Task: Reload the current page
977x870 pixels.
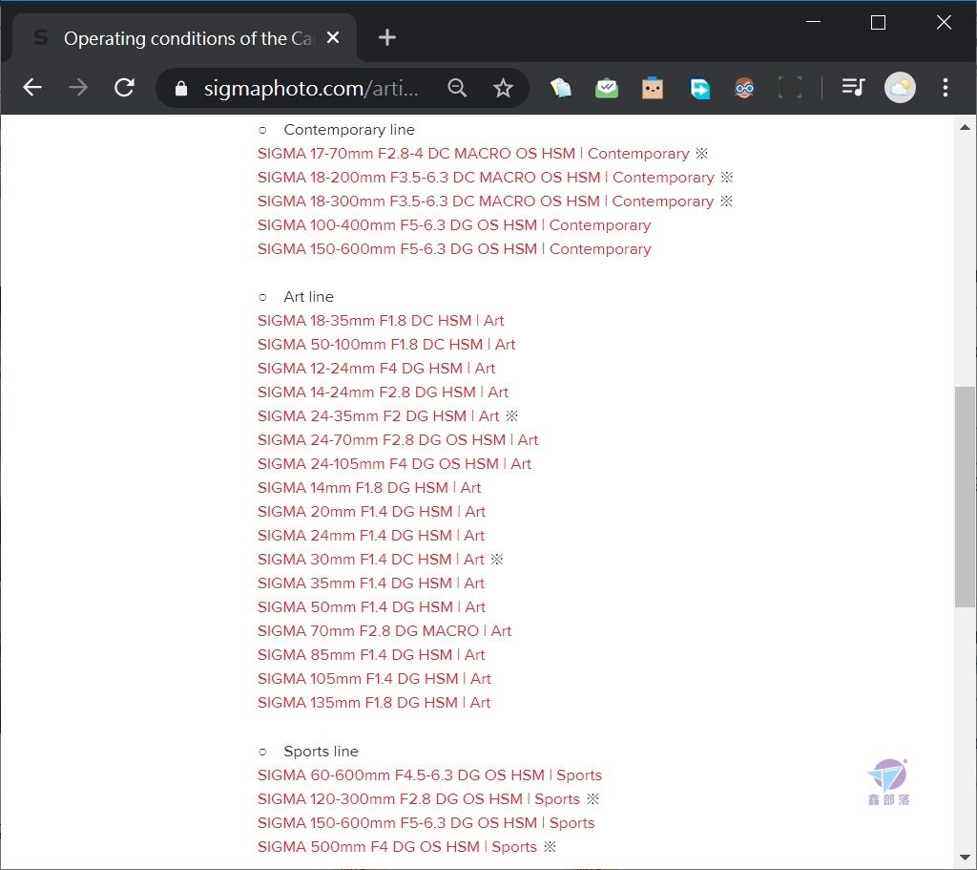Action: (125, 88)
